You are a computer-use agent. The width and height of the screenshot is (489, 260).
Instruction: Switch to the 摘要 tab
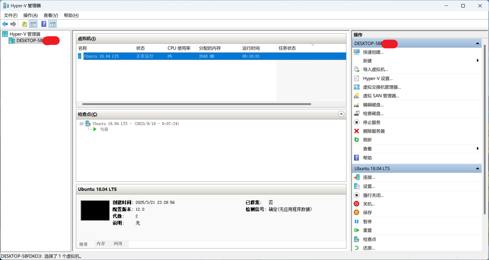click(x=84, y=244)
